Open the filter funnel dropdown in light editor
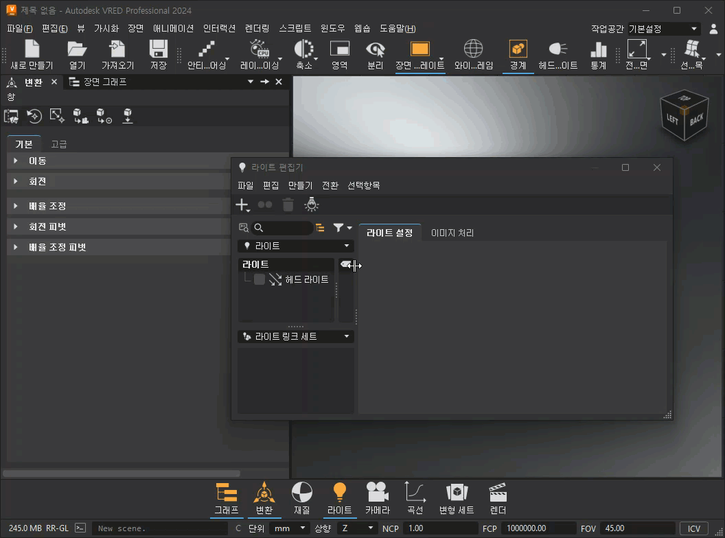 click(x=343, y=228)
